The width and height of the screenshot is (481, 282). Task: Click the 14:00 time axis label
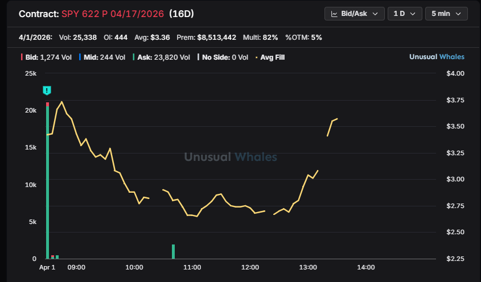(366, 267)
